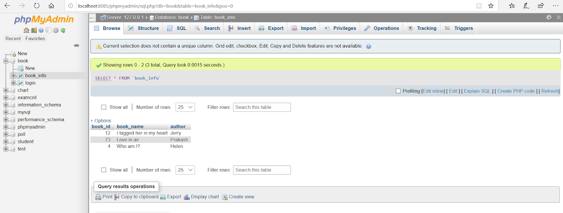Viewport: 563px width, 213px height.
Task: Switch to the Export tab
Action: [271, 28]
